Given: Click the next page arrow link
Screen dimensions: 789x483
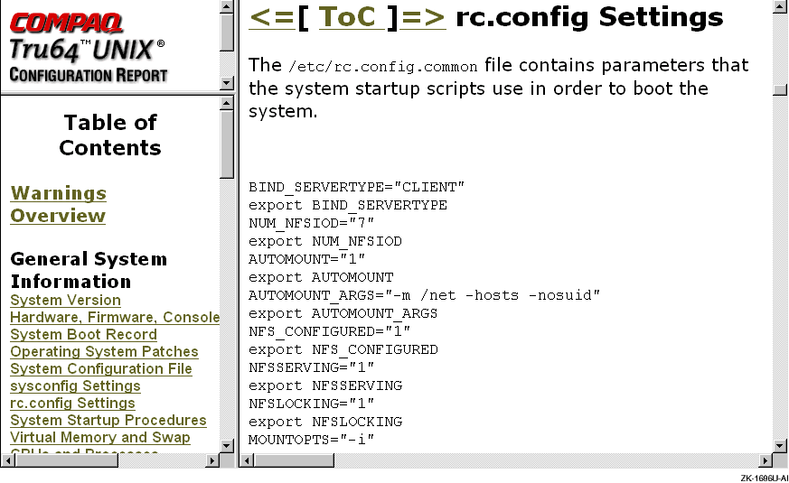Looking at the screenshot, I should [x=423, y=17].
